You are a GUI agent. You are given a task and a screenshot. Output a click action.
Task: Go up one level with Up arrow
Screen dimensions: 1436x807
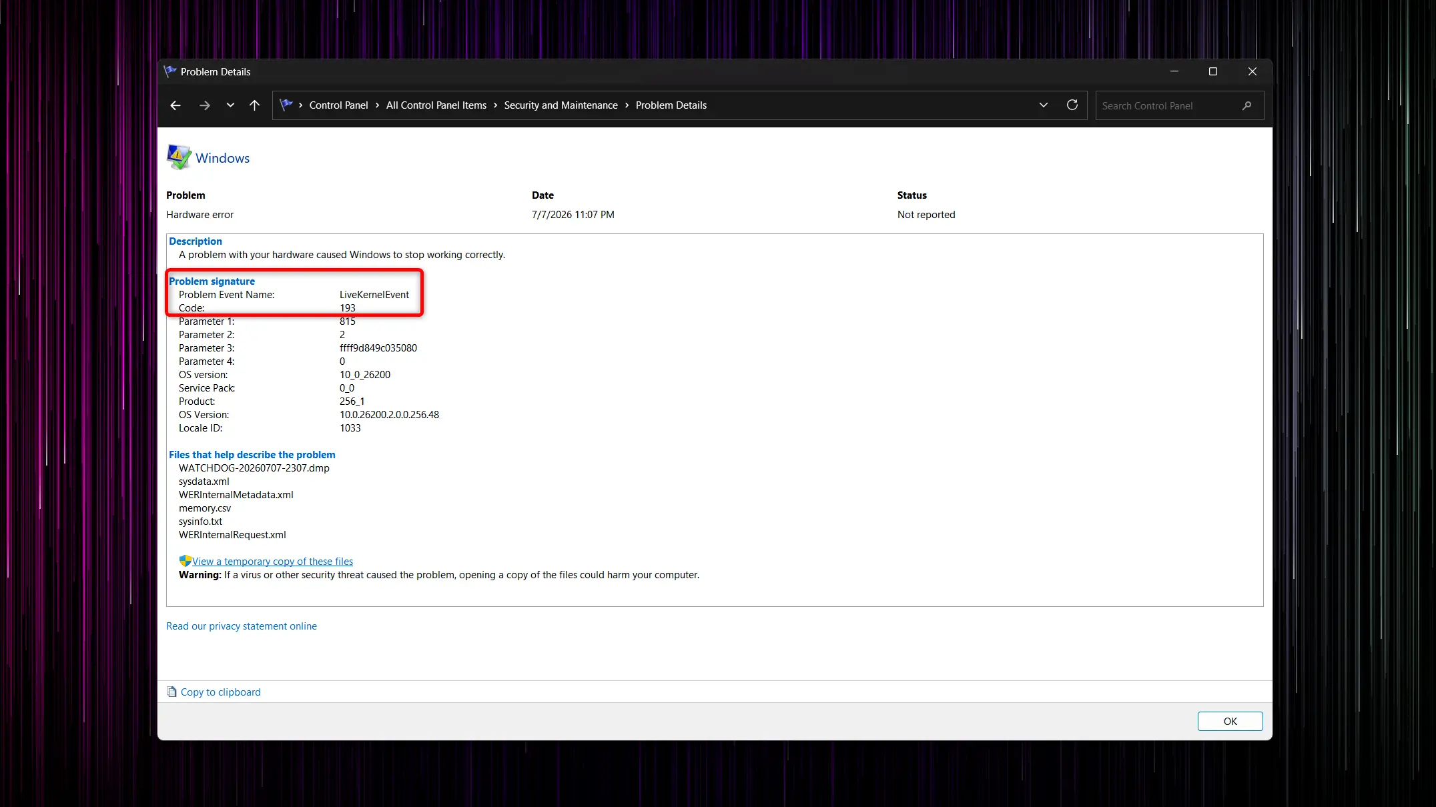point(254,105)
